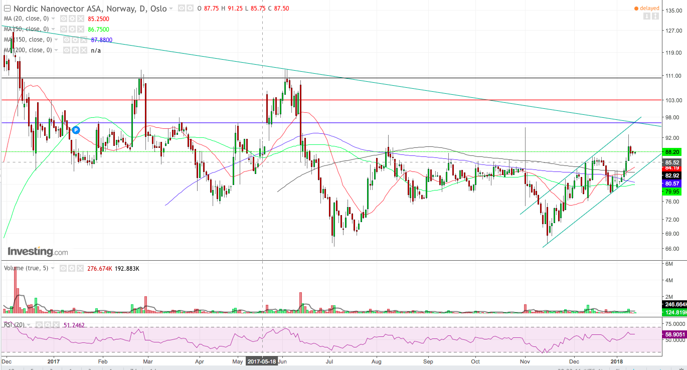Expand MA (20, close, 0) dropdown arrow

pyautogui.click(x=53, y=19)
